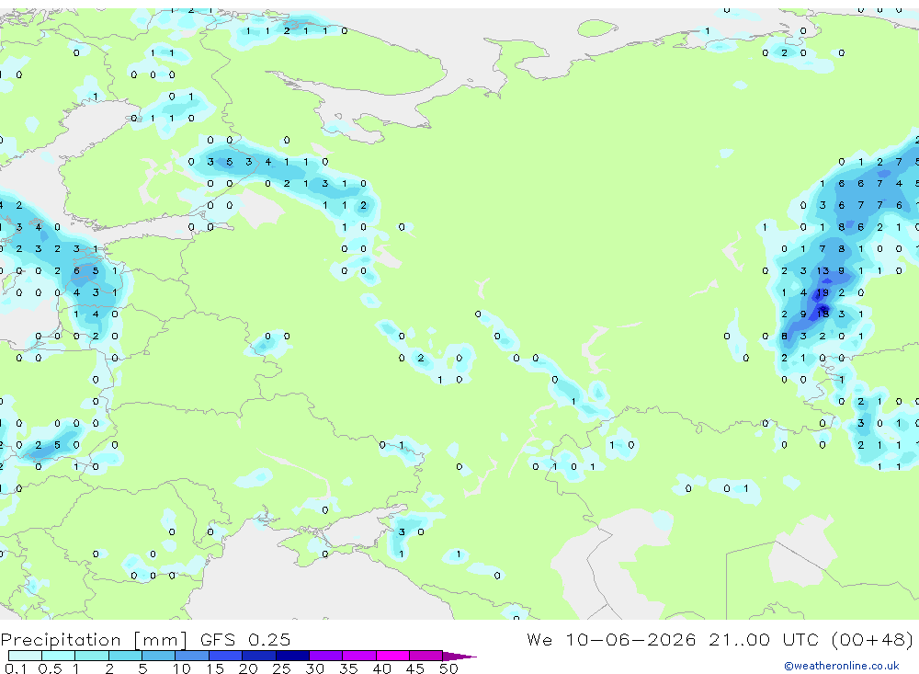Click legend scale label '35'
This screenshot has width=919, height=674.
click(x=348, y=668)
